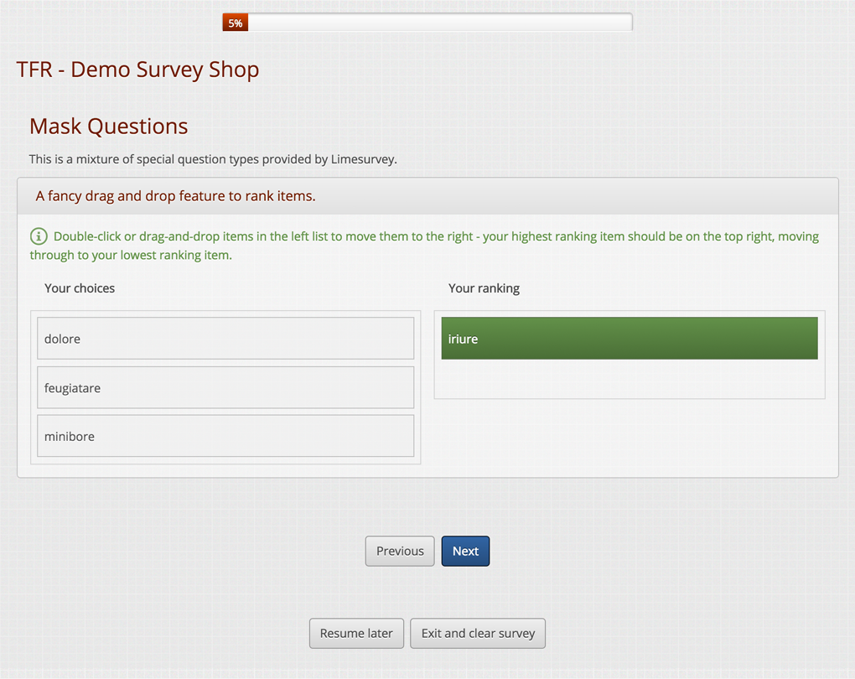
Task: Select the minibore choice item
Action: [x=225, y=436]
